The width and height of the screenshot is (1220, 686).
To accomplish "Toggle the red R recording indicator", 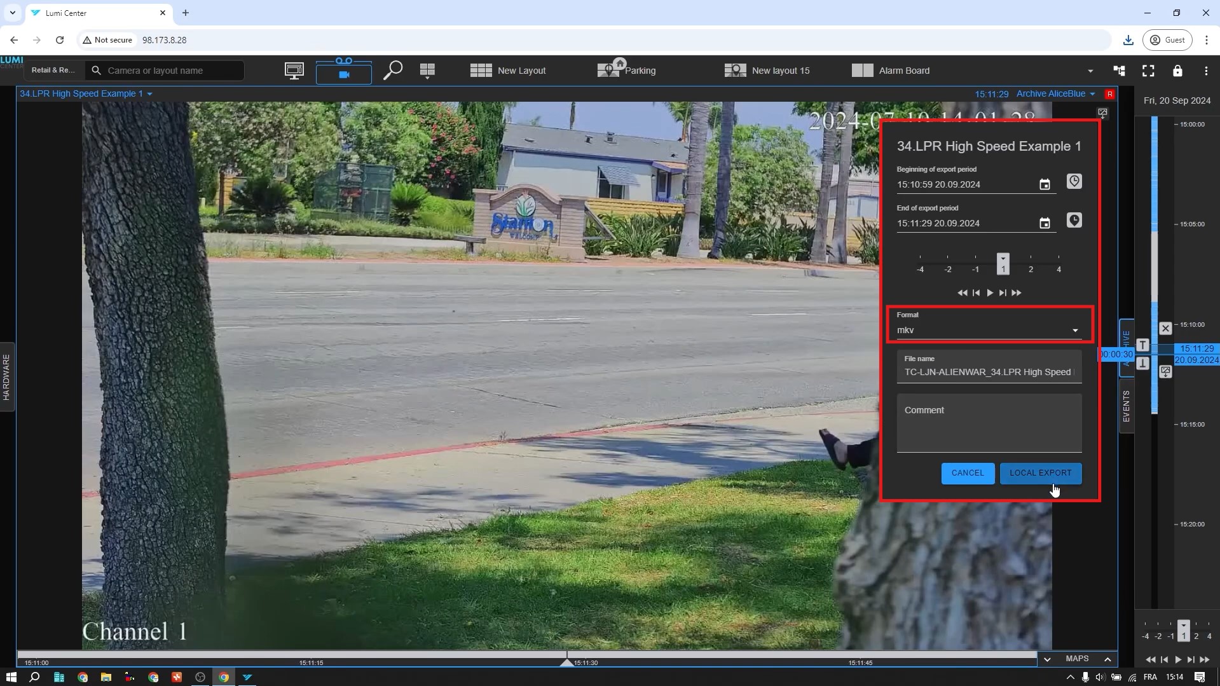I will coord(1109,94).
